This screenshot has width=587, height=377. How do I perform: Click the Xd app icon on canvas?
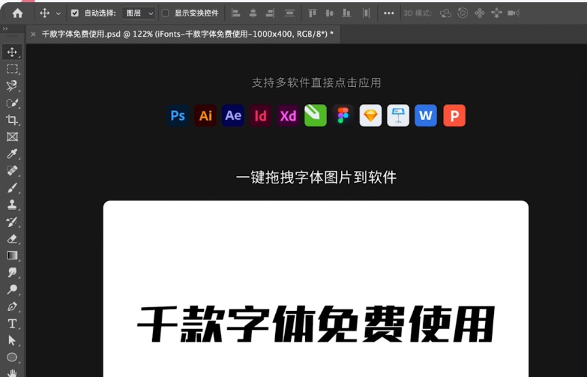[288, 115]
